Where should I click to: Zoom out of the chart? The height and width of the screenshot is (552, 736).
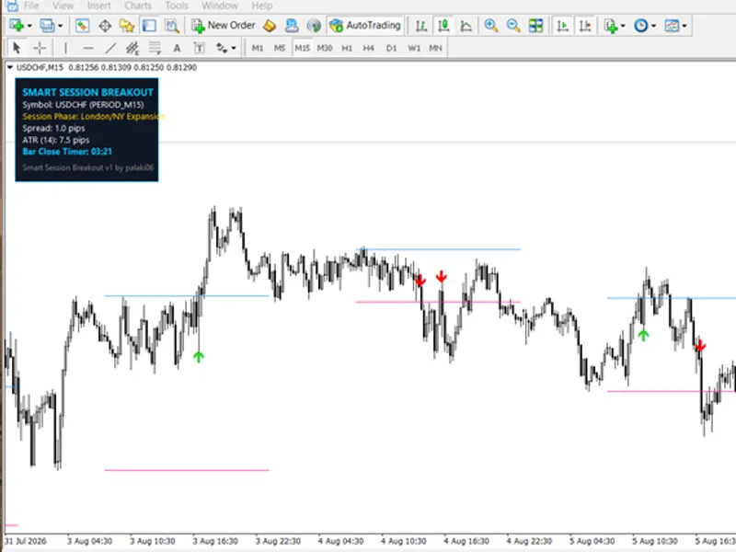click(x=513, y=26)
